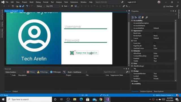Click the ForeColor color swatch value
The height and width of the screenshot is (102, 181).
point(155,43)
